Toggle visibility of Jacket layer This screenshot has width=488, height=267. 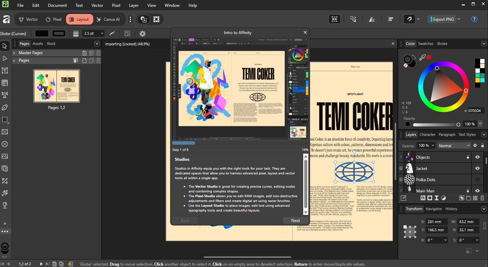tap(477, 168)
